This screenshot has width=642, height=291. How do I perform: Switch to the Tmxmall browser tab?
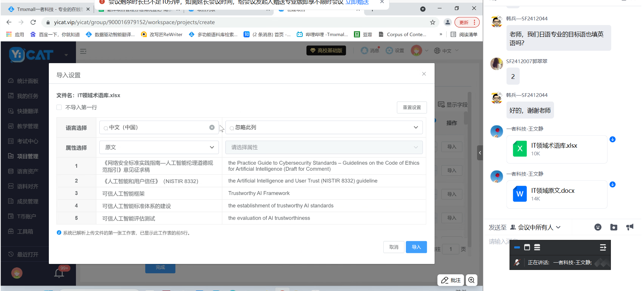click(49, 9)
